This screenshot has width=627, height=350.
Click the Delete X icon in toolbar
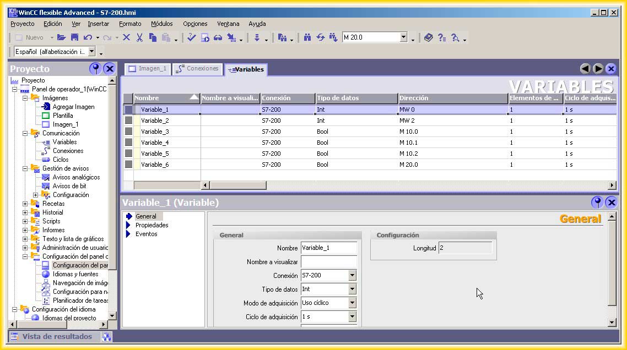click(x=126, y=37)
